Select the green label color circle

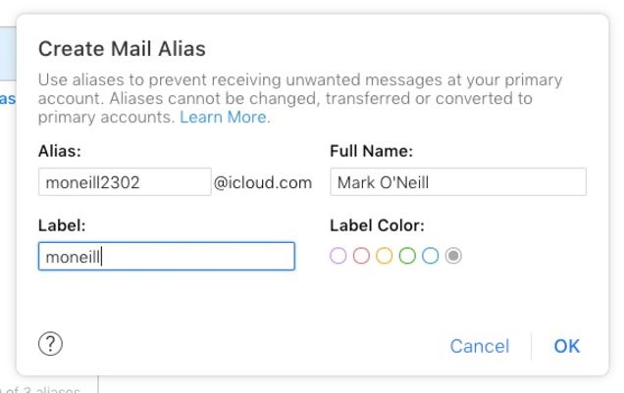coord(407,256)
